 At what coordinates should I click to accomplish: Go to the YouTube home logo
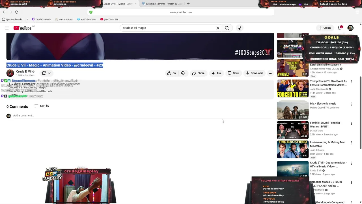22,28
